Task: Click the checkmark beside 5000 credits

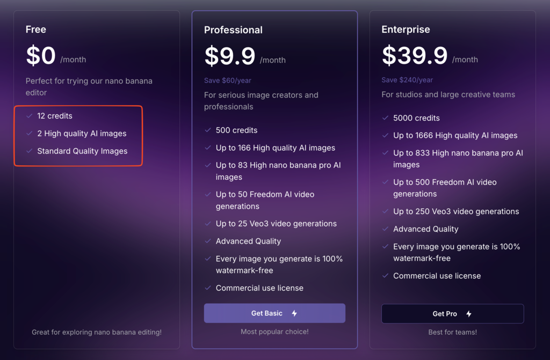Action: pyautogui.click(x=385, y=118)
